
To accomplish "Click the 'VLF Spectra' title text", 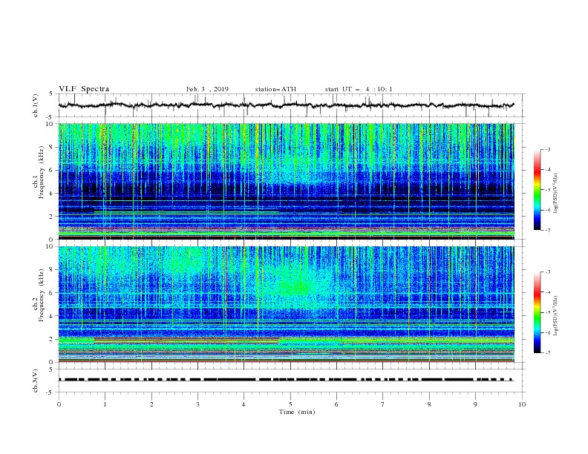I will [84, 89].
